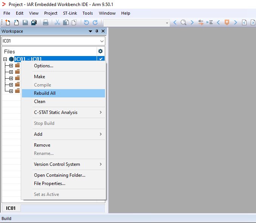Open Replace with swap-arrows icon
This screenshot has width=256, height=223.
[x=201, y=22]
